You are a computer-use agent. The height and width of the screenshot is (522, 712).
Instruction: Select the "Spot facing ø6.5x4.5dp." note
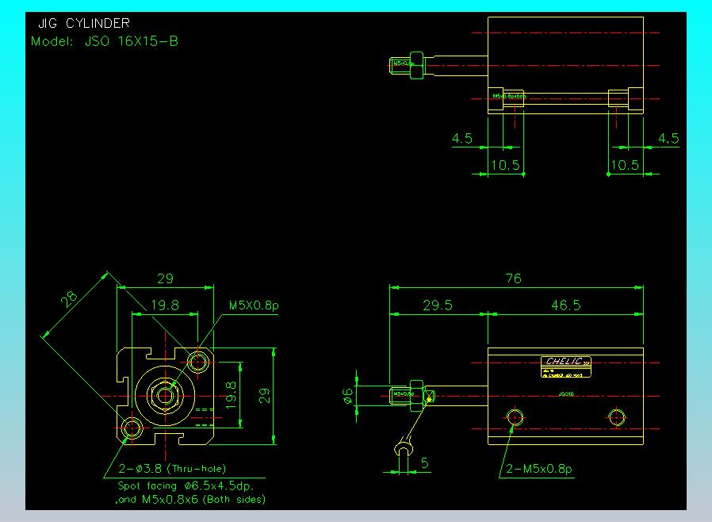[186, 486]
